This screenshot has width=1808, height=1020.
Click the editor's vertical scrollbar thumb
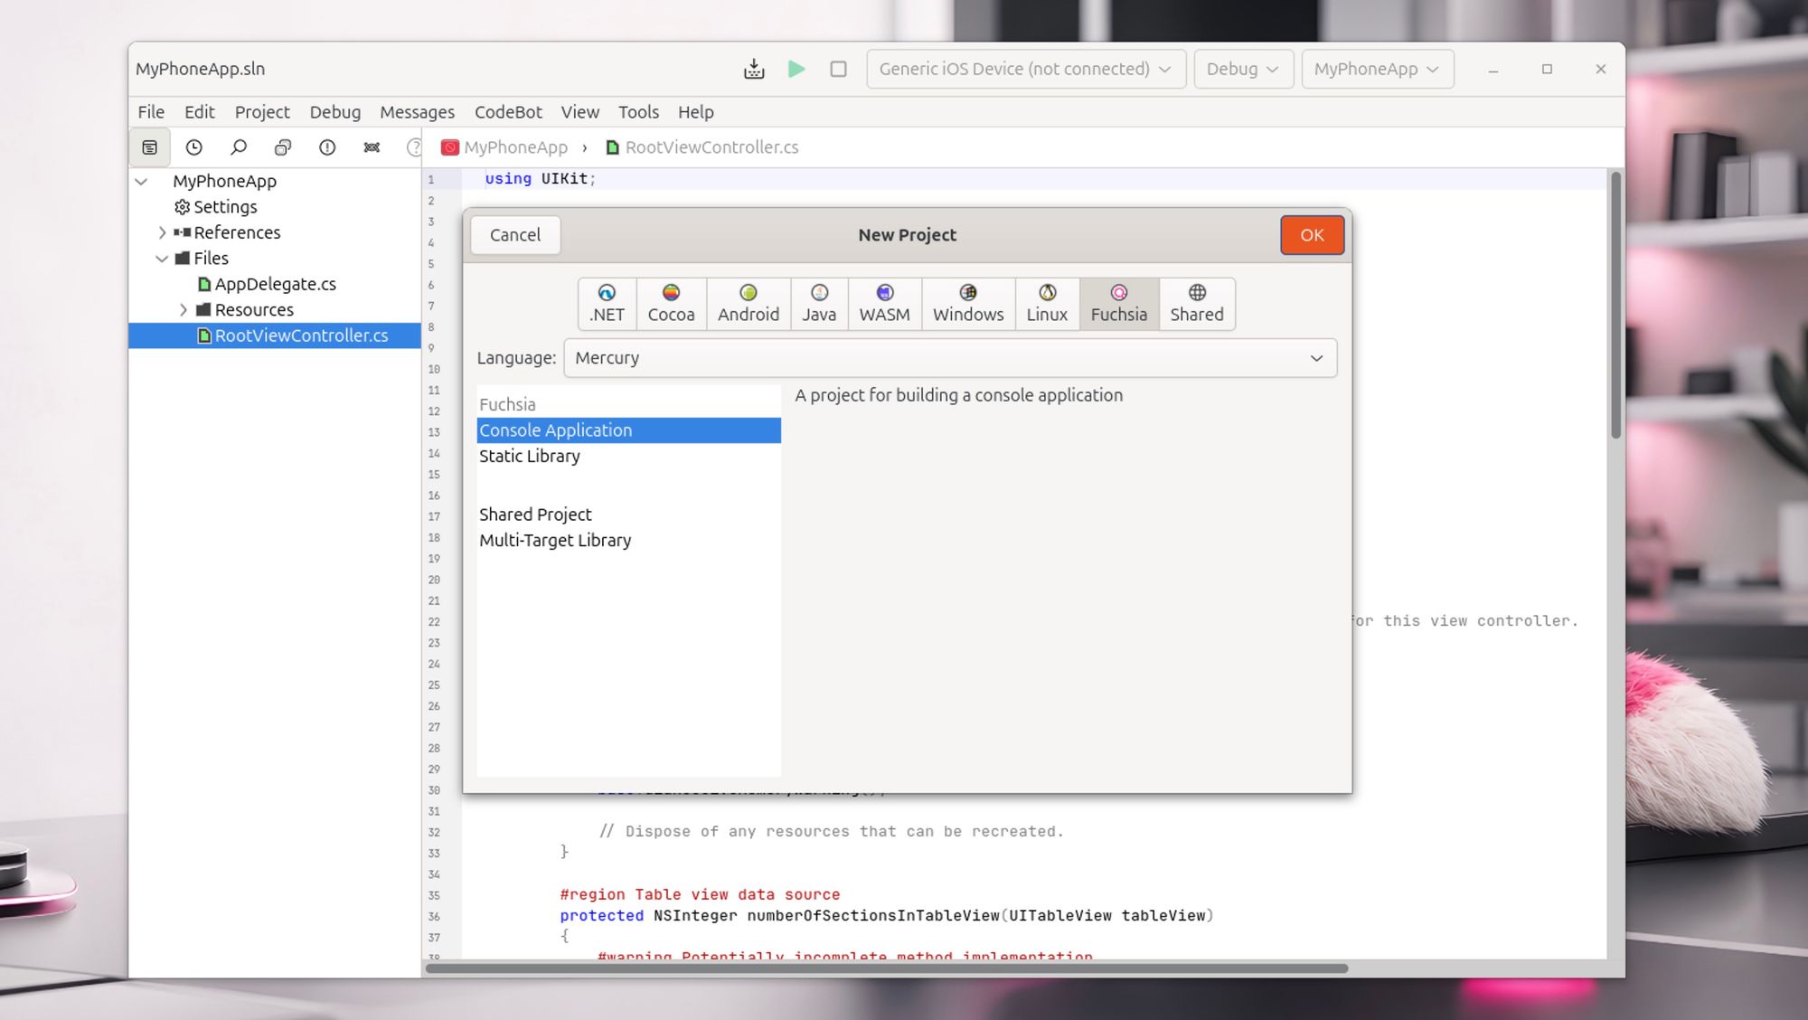pos(1615,306)
